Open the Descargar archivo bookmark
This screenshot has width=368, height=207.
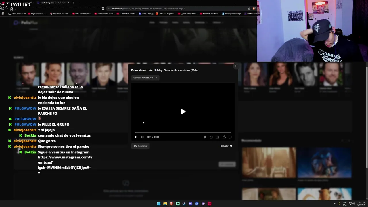tap(232, 14)
